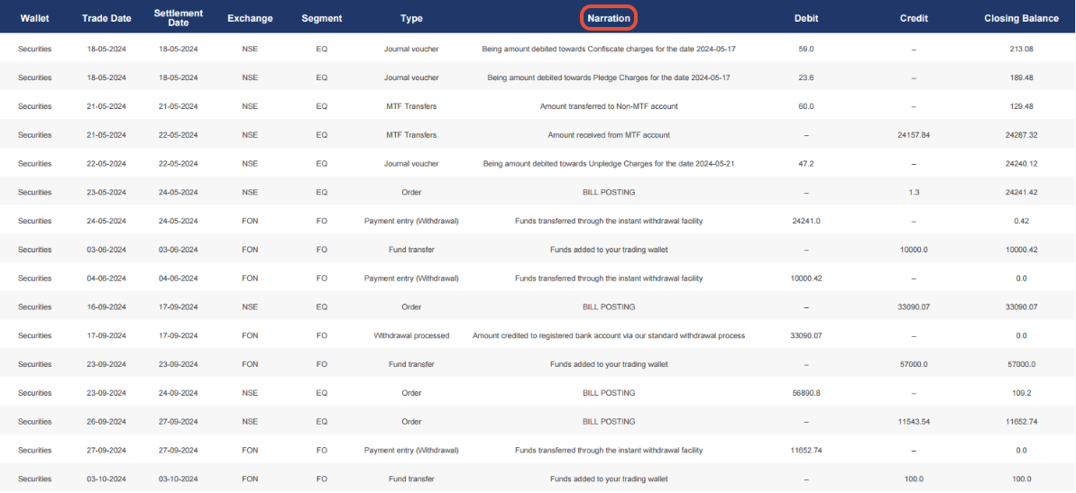Image resolution: width=1076 pixels, height=493 pixels.
Task: Click the 11543.54 credit amount
Action: [x=914, y=422]
